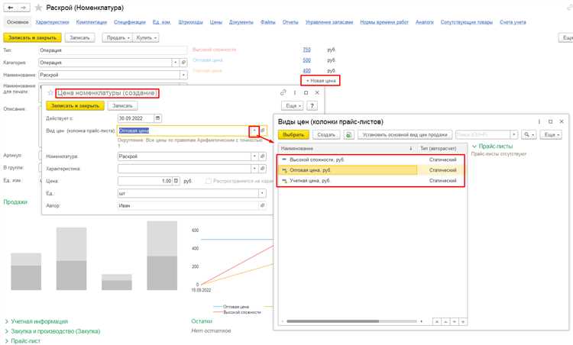Click help question mark button in price dialog
The image size is (573, 345).
[x=310, y=106]
